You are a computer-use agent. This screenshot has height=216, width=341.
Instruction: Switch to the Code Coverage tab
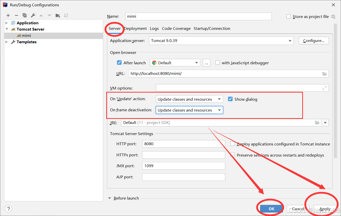pos(176,29)
